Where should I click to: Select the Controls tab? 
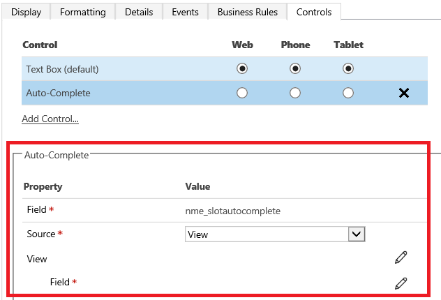tap(314, 12)
